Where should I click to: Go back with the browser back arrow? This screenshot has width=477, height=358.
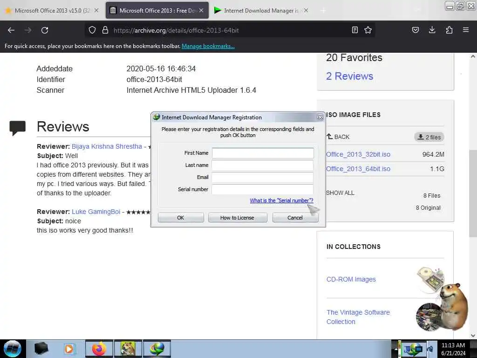11,30
